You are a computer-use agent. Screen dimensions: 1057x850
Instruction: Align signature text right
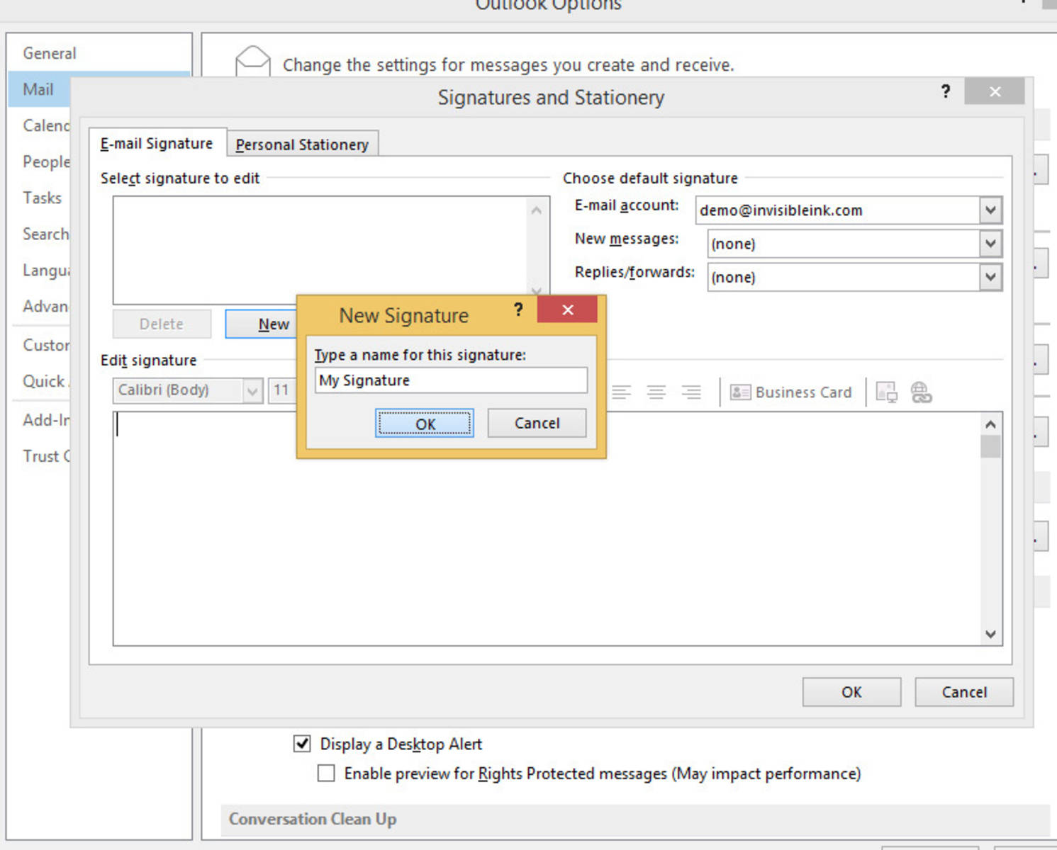click(x=691, y=392)
